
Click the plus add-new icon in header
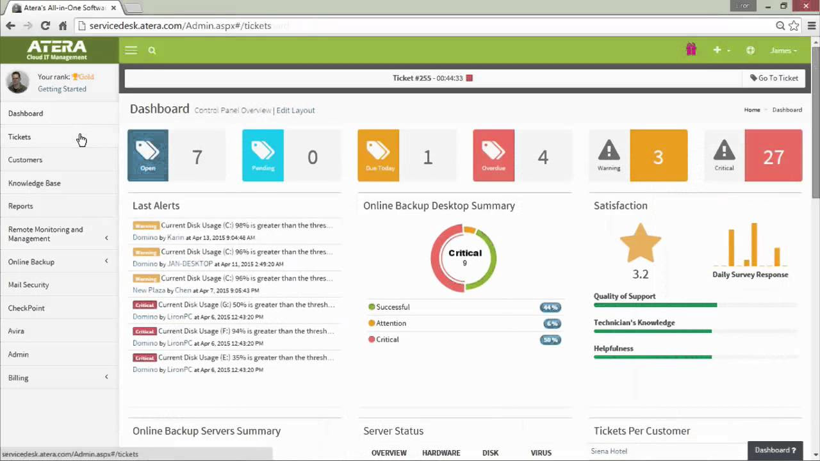(717, 50)
